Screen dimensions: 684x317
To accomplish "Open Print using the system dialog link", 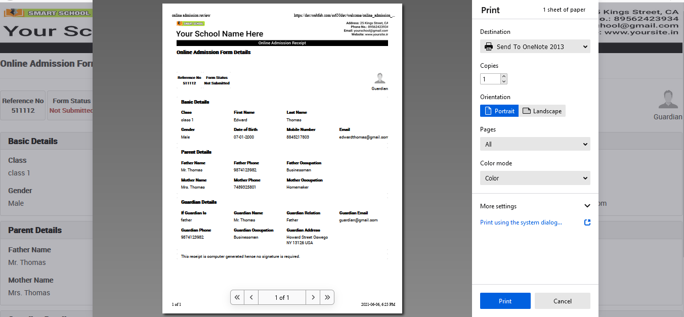I will tap(521, 222).
